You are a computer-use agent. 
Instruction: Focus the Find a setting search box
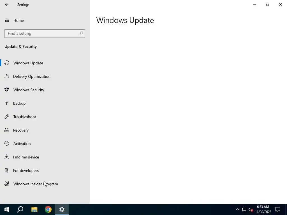(x=45, y=34)
